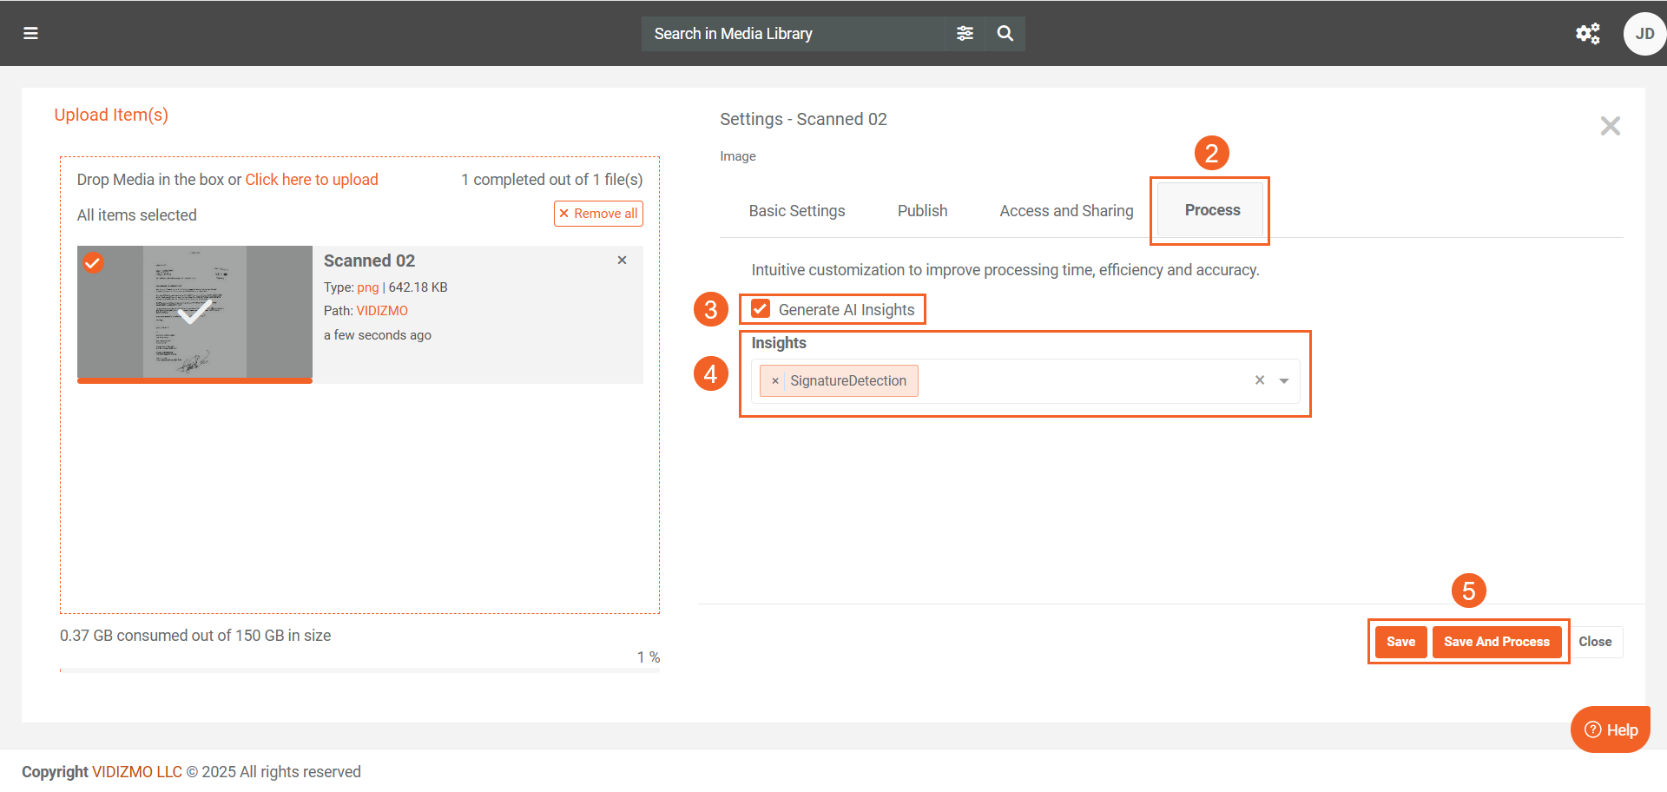
Task: Open the settings gears icon
Action: pos(1587,33)
